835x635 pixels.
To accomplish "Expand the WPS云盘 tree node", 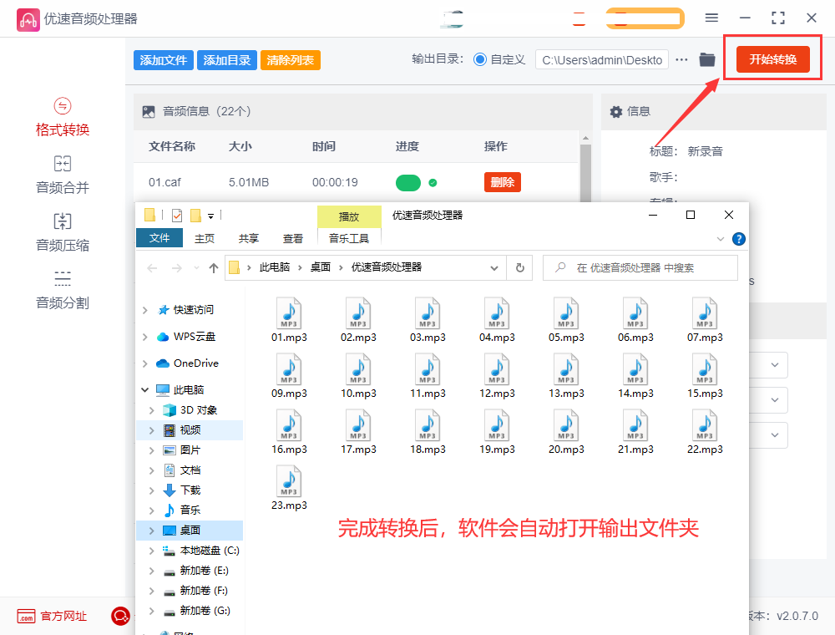I will (x=144, y=337).
